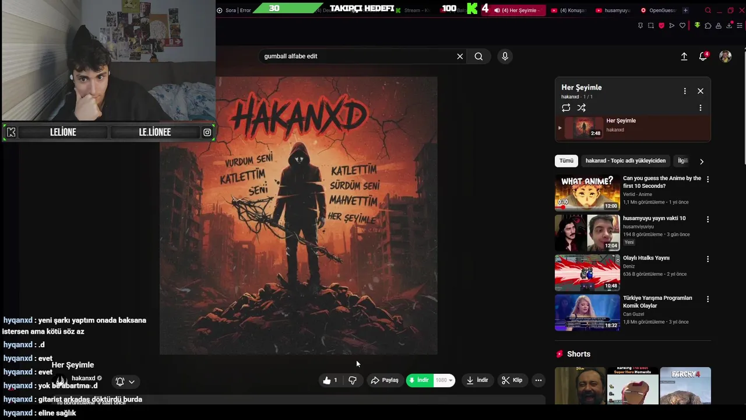Click the pin icon in browser toolbar
This screenshot has height=420, width=746.
tap(641, 26)
